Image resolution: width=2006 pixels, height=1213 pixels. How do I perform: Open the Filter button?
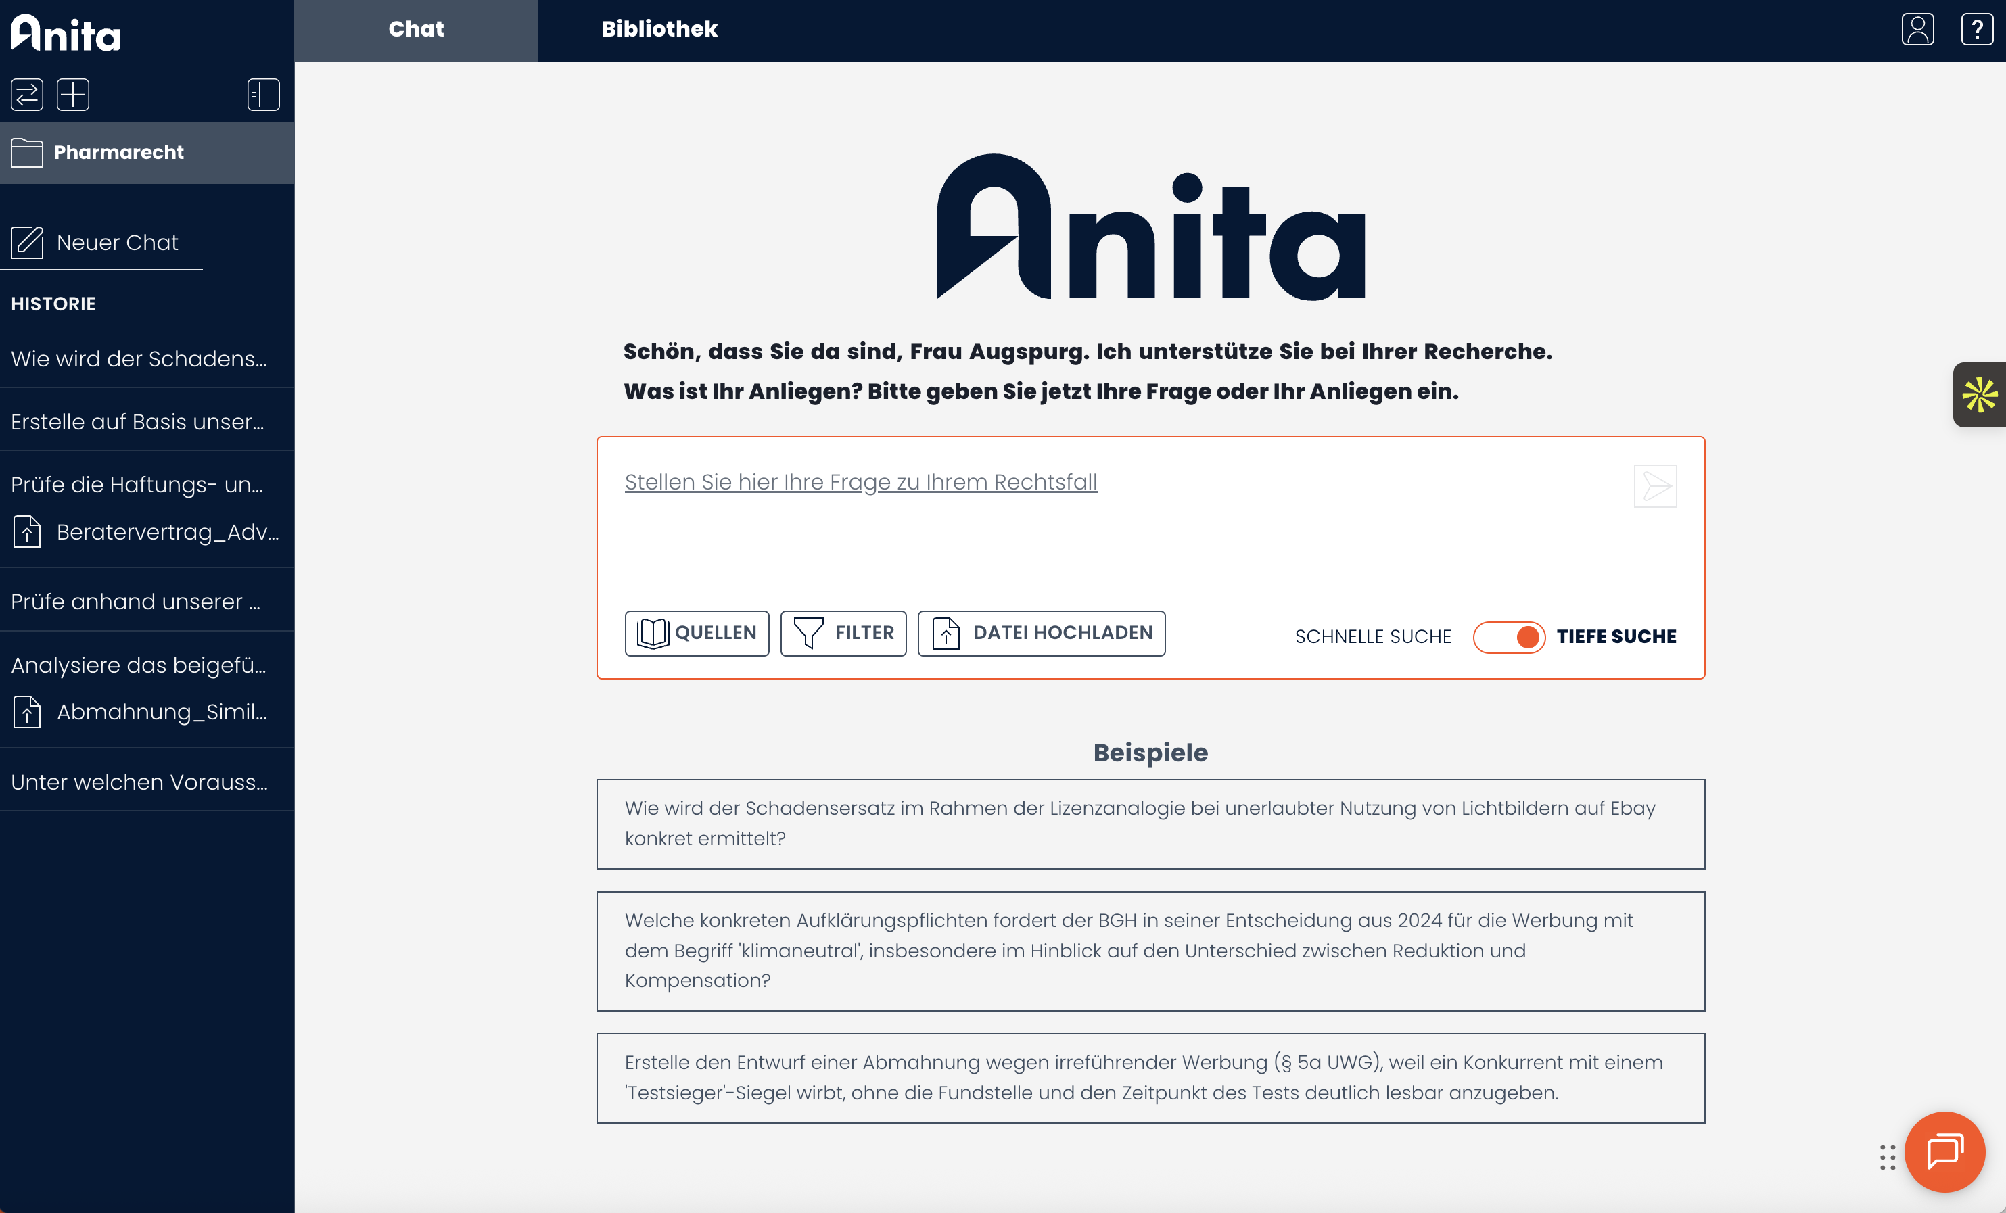point(843,633)
